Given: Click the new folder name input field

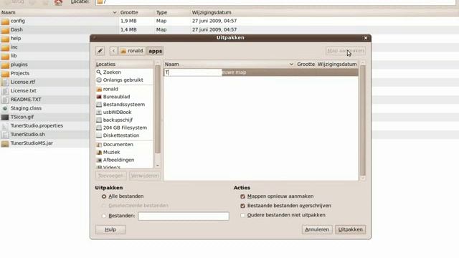Looking at the screenshot, I should pyautogui.click(x=193, y=72).
